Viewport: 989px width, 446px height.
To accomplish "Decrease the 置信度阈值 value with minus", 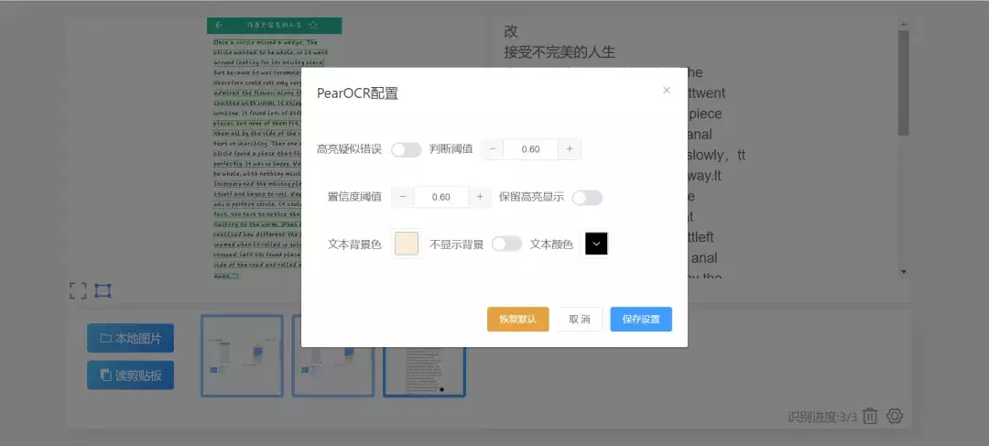I will click(x=402, y=197).
